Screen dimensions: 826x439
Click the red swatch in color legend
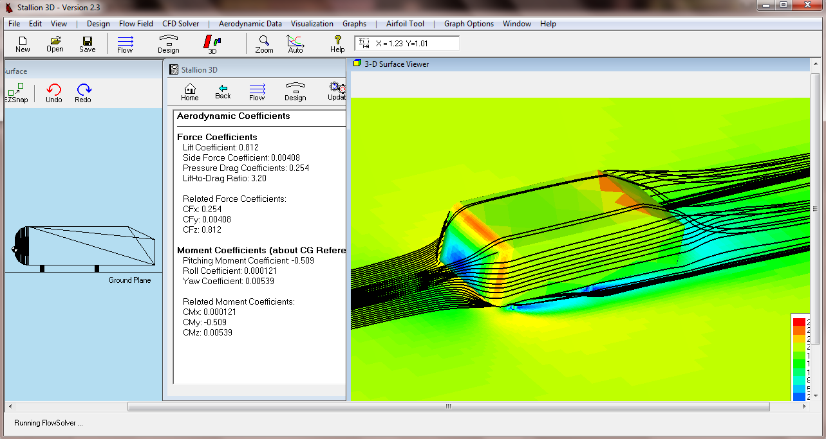coord(798,322)
